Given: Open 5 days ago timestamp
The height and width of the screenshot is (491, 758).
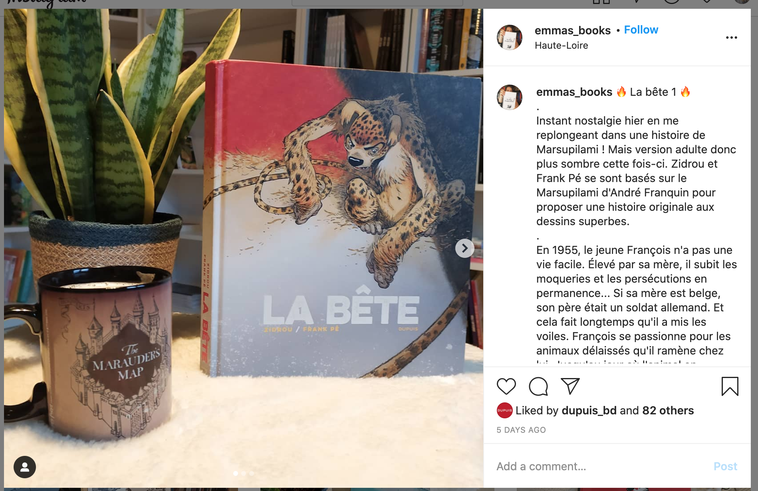Looking at the screenshot, I should coord(521,430).
